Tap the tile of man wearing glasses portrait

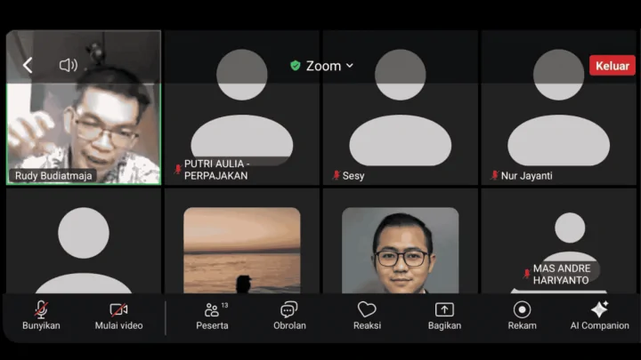coord(400,249)
